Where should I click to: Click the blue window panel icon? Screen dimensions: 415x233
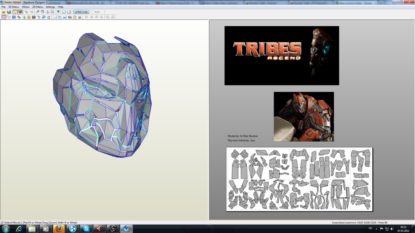point(14,17)
